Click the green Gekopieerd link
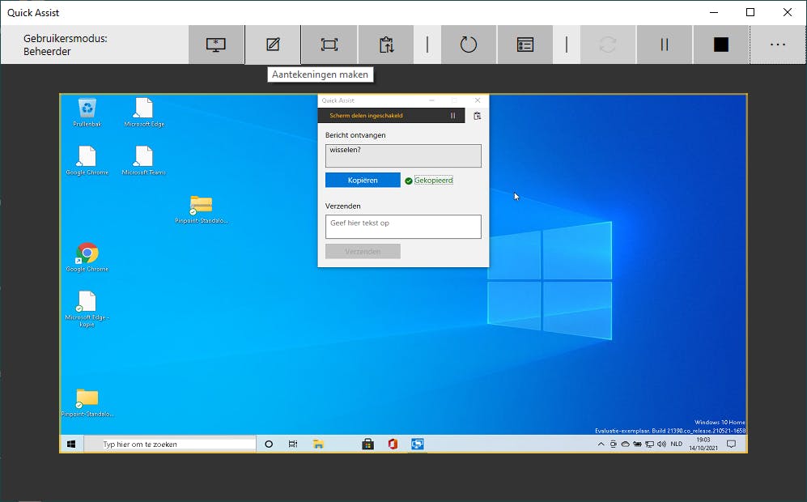807x502 pixels. tap(433, 181)
